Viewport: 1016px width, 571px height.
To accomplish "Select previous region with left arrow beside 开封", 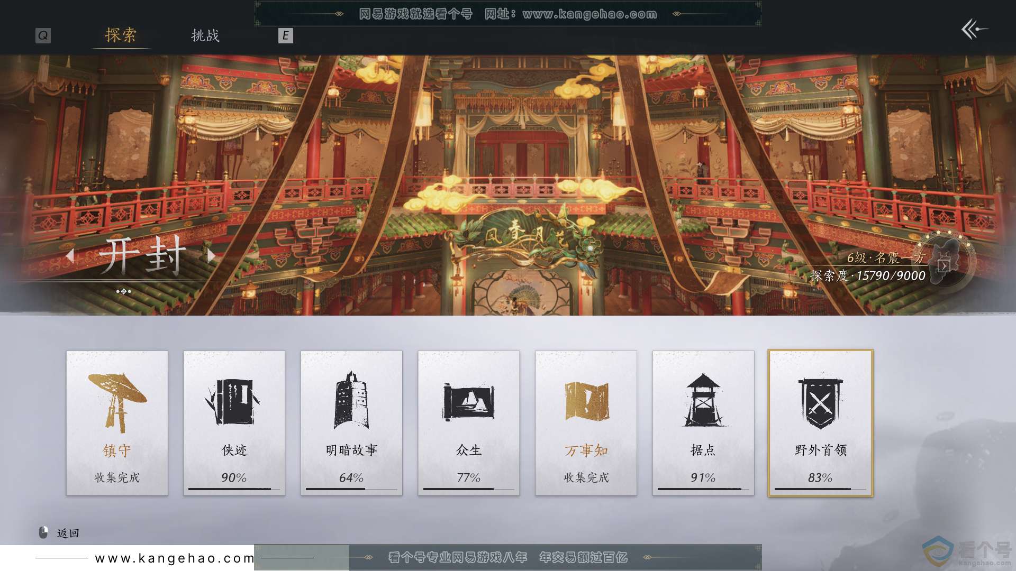I will [70, 255].
